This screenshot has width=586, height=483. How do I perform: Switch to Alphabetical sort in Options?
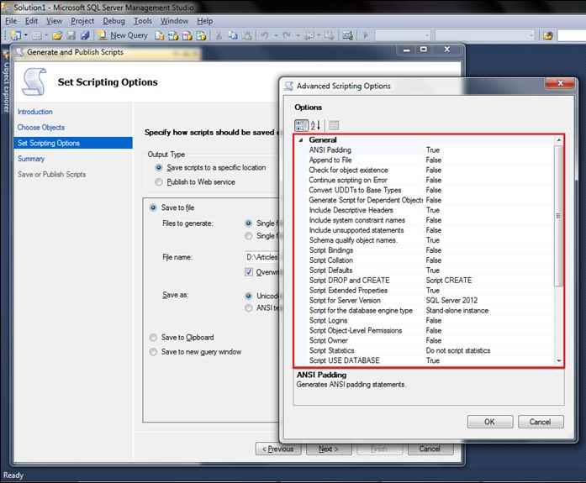(x=315, y=125)
